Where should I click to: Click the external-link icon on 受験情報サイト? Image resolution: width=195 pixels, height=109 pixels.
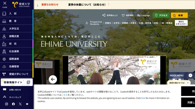point(28,82)
